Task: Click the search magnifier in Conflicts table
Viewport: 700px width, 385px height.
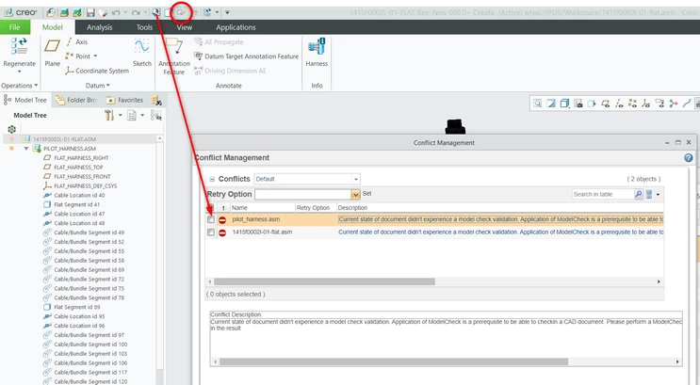Action: coord(639,194)
